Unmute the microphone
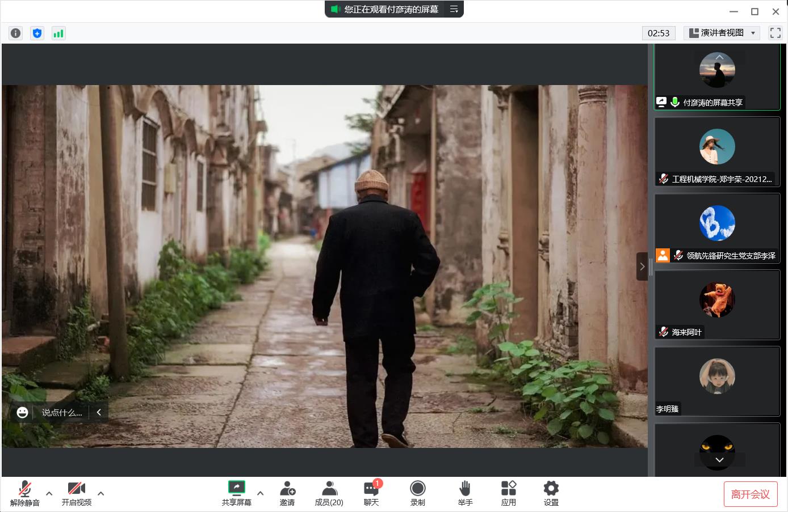 click(x=25, y=493)
